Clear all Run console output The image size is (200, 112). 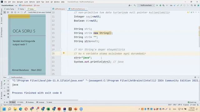pos(8,97)
